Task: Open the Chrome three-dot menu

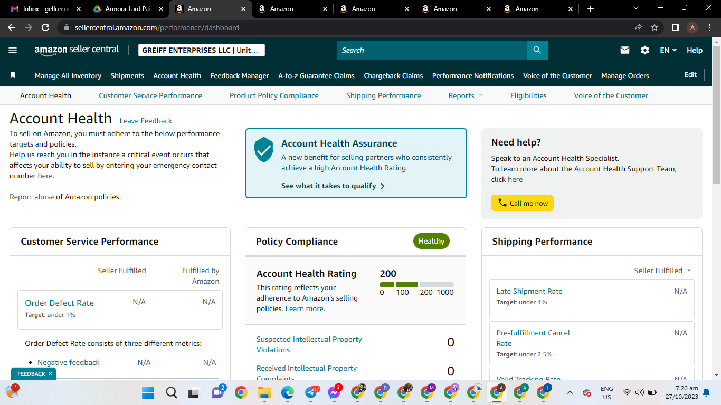Action: point(709,27)
